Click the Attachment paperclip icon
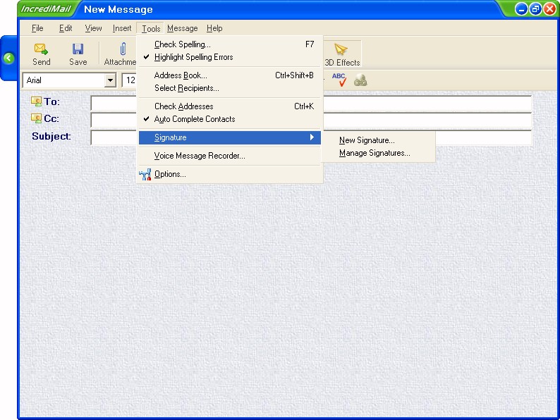Screen dimensions: 560x420 tap(123, 49)
